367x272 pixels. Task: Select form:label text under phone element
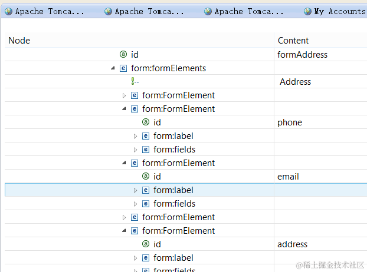(x=173, y=136)
